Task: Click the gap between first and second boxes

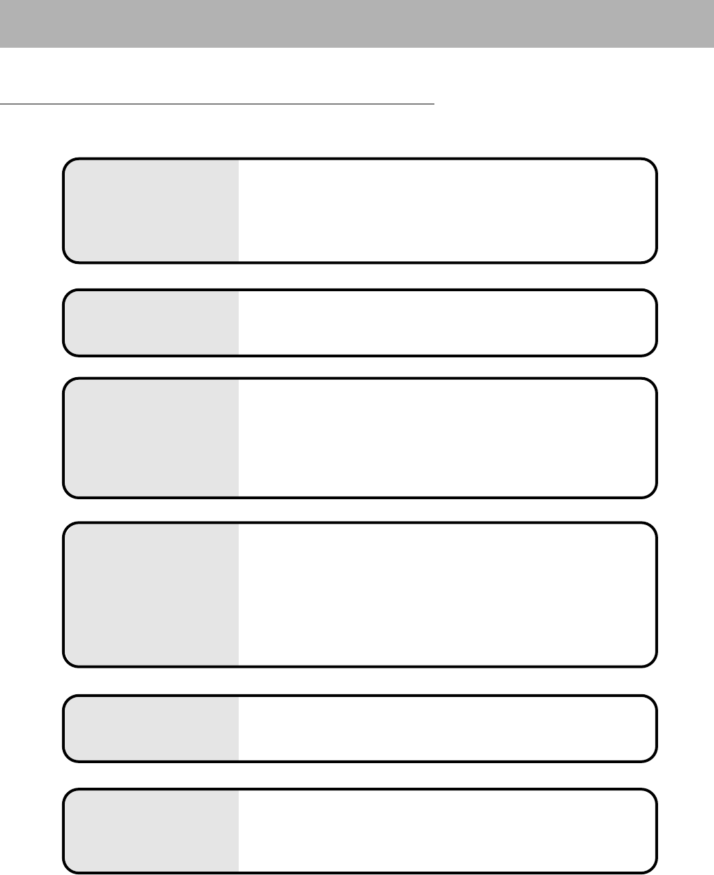Action: coord(359,276)
